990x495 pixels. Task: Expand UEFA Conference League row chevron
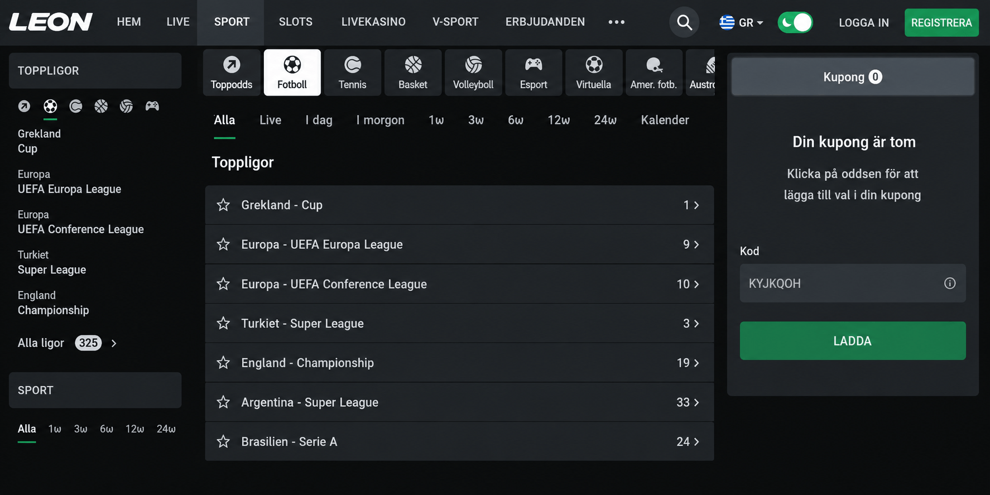pos(696,284)
